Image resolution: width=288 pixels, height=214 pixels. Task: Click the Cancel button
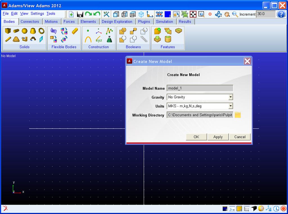tap(240, 137)
